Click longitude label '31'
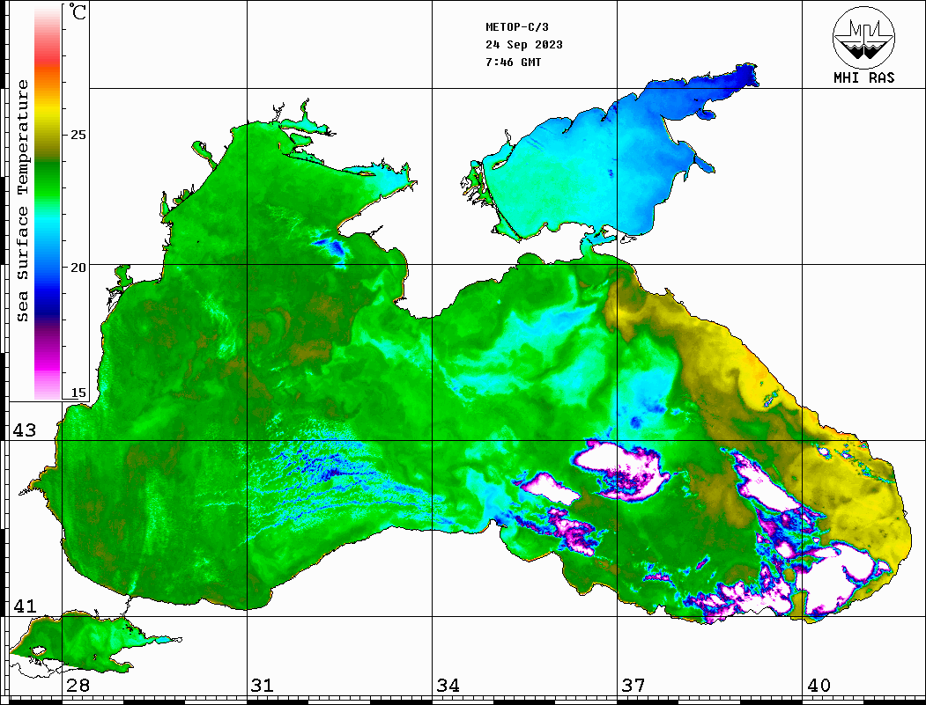Viewport: 926px width, 705px height. click(x=263, y=686)
